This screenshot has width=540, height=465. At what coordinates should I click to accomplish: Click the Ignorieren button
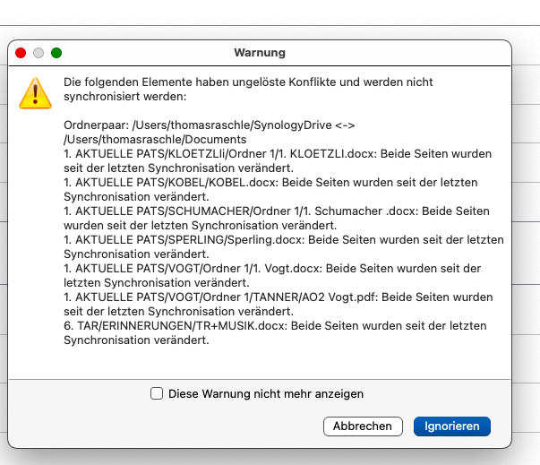pyautogui.click(x=452, y=426)
